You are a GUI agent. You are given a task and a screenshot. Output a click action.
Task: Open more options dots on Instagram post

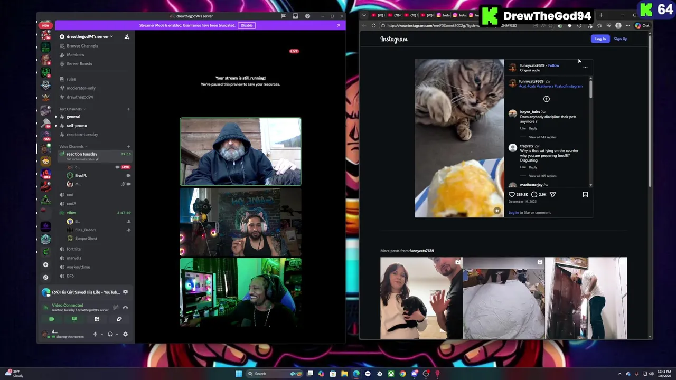(585, 68)
